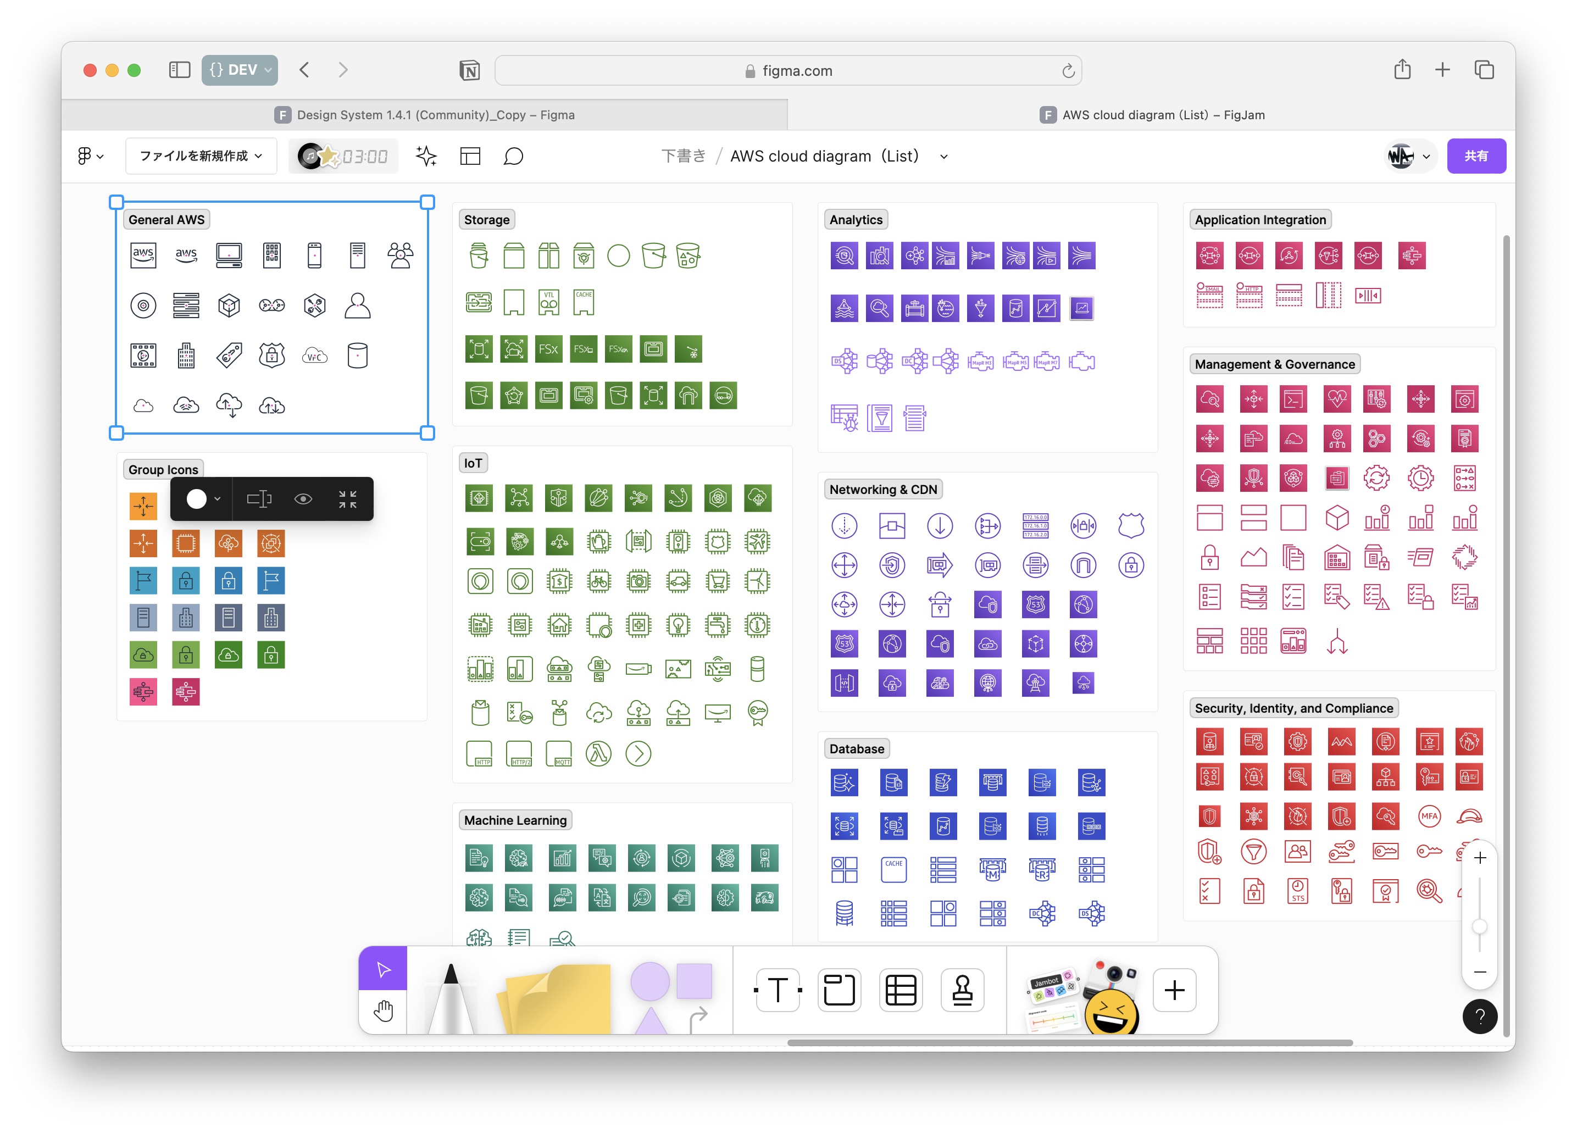This screenshot has height=1133, width=1577.
Task: Show Safari tab overview
Action: [1484, 70]
